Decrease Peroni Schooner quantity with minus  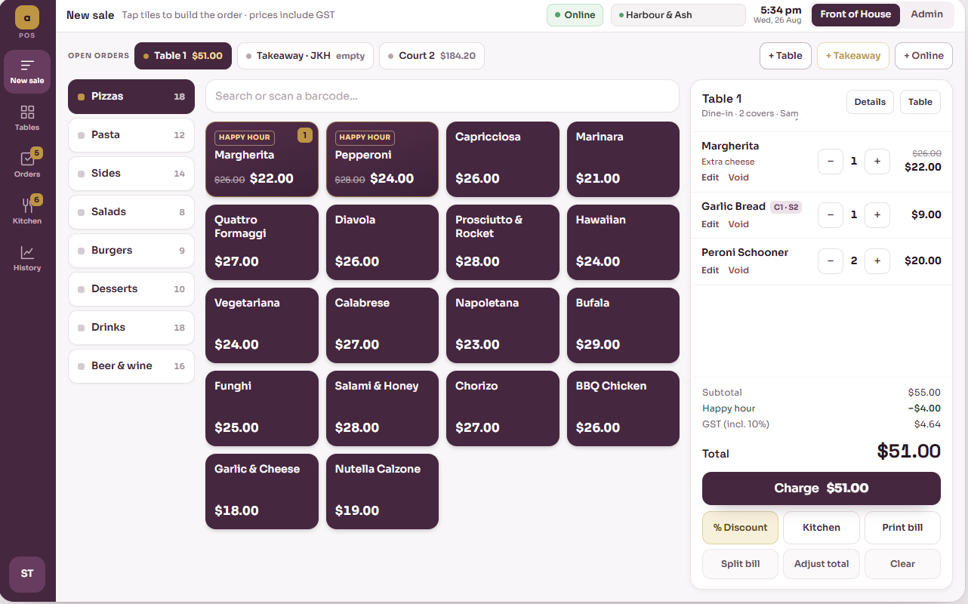click(831, 261)
